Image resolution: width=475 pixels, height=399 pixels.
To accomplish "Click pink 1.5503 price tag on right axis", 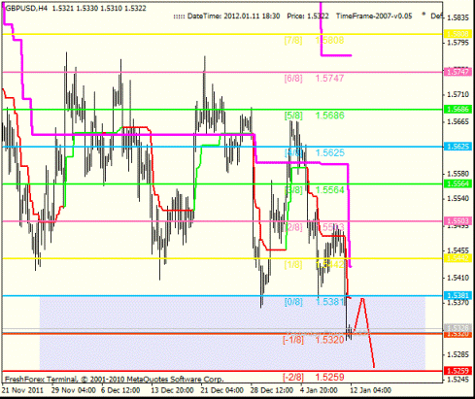I will 458,221.
